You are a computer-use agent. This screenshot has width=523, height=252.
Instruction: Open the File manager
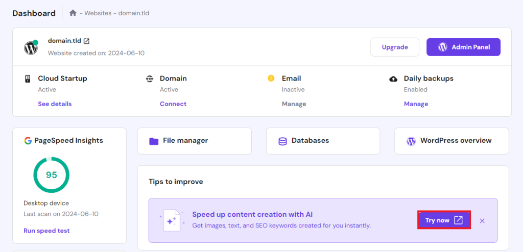pyautogui.click(x=194, y=141)
